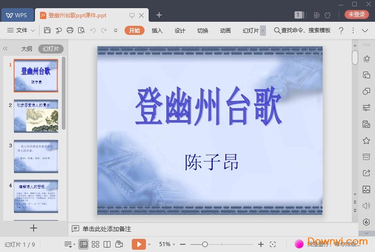The width and height of the screenshot is (375, 252).
Task: Click the pink assistant orb icon
Action: (x=299, y=244)
